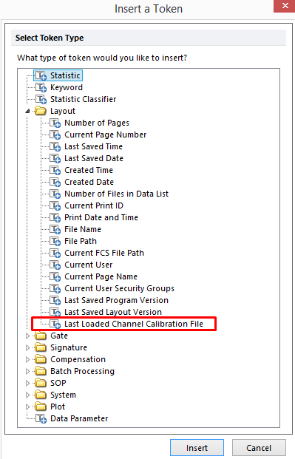295x459 pixels.
Task: Select Current Page Number text
Action: click(x=106, y=135)
